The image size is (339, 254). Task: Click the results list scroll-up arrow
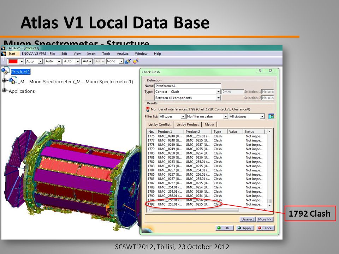pos(269,132)
